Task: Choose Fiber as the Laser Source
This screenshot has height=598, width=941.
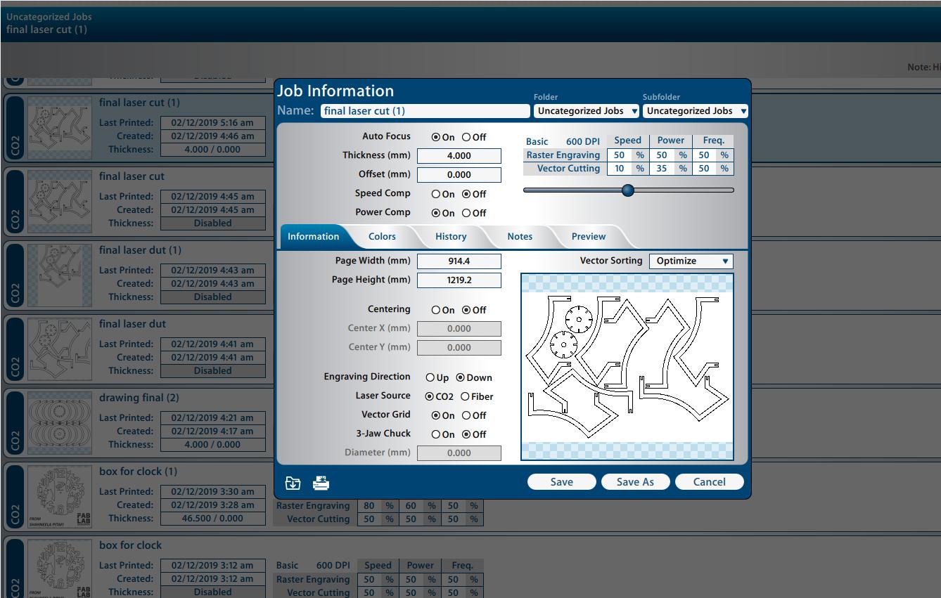Action: pos(465,397)
